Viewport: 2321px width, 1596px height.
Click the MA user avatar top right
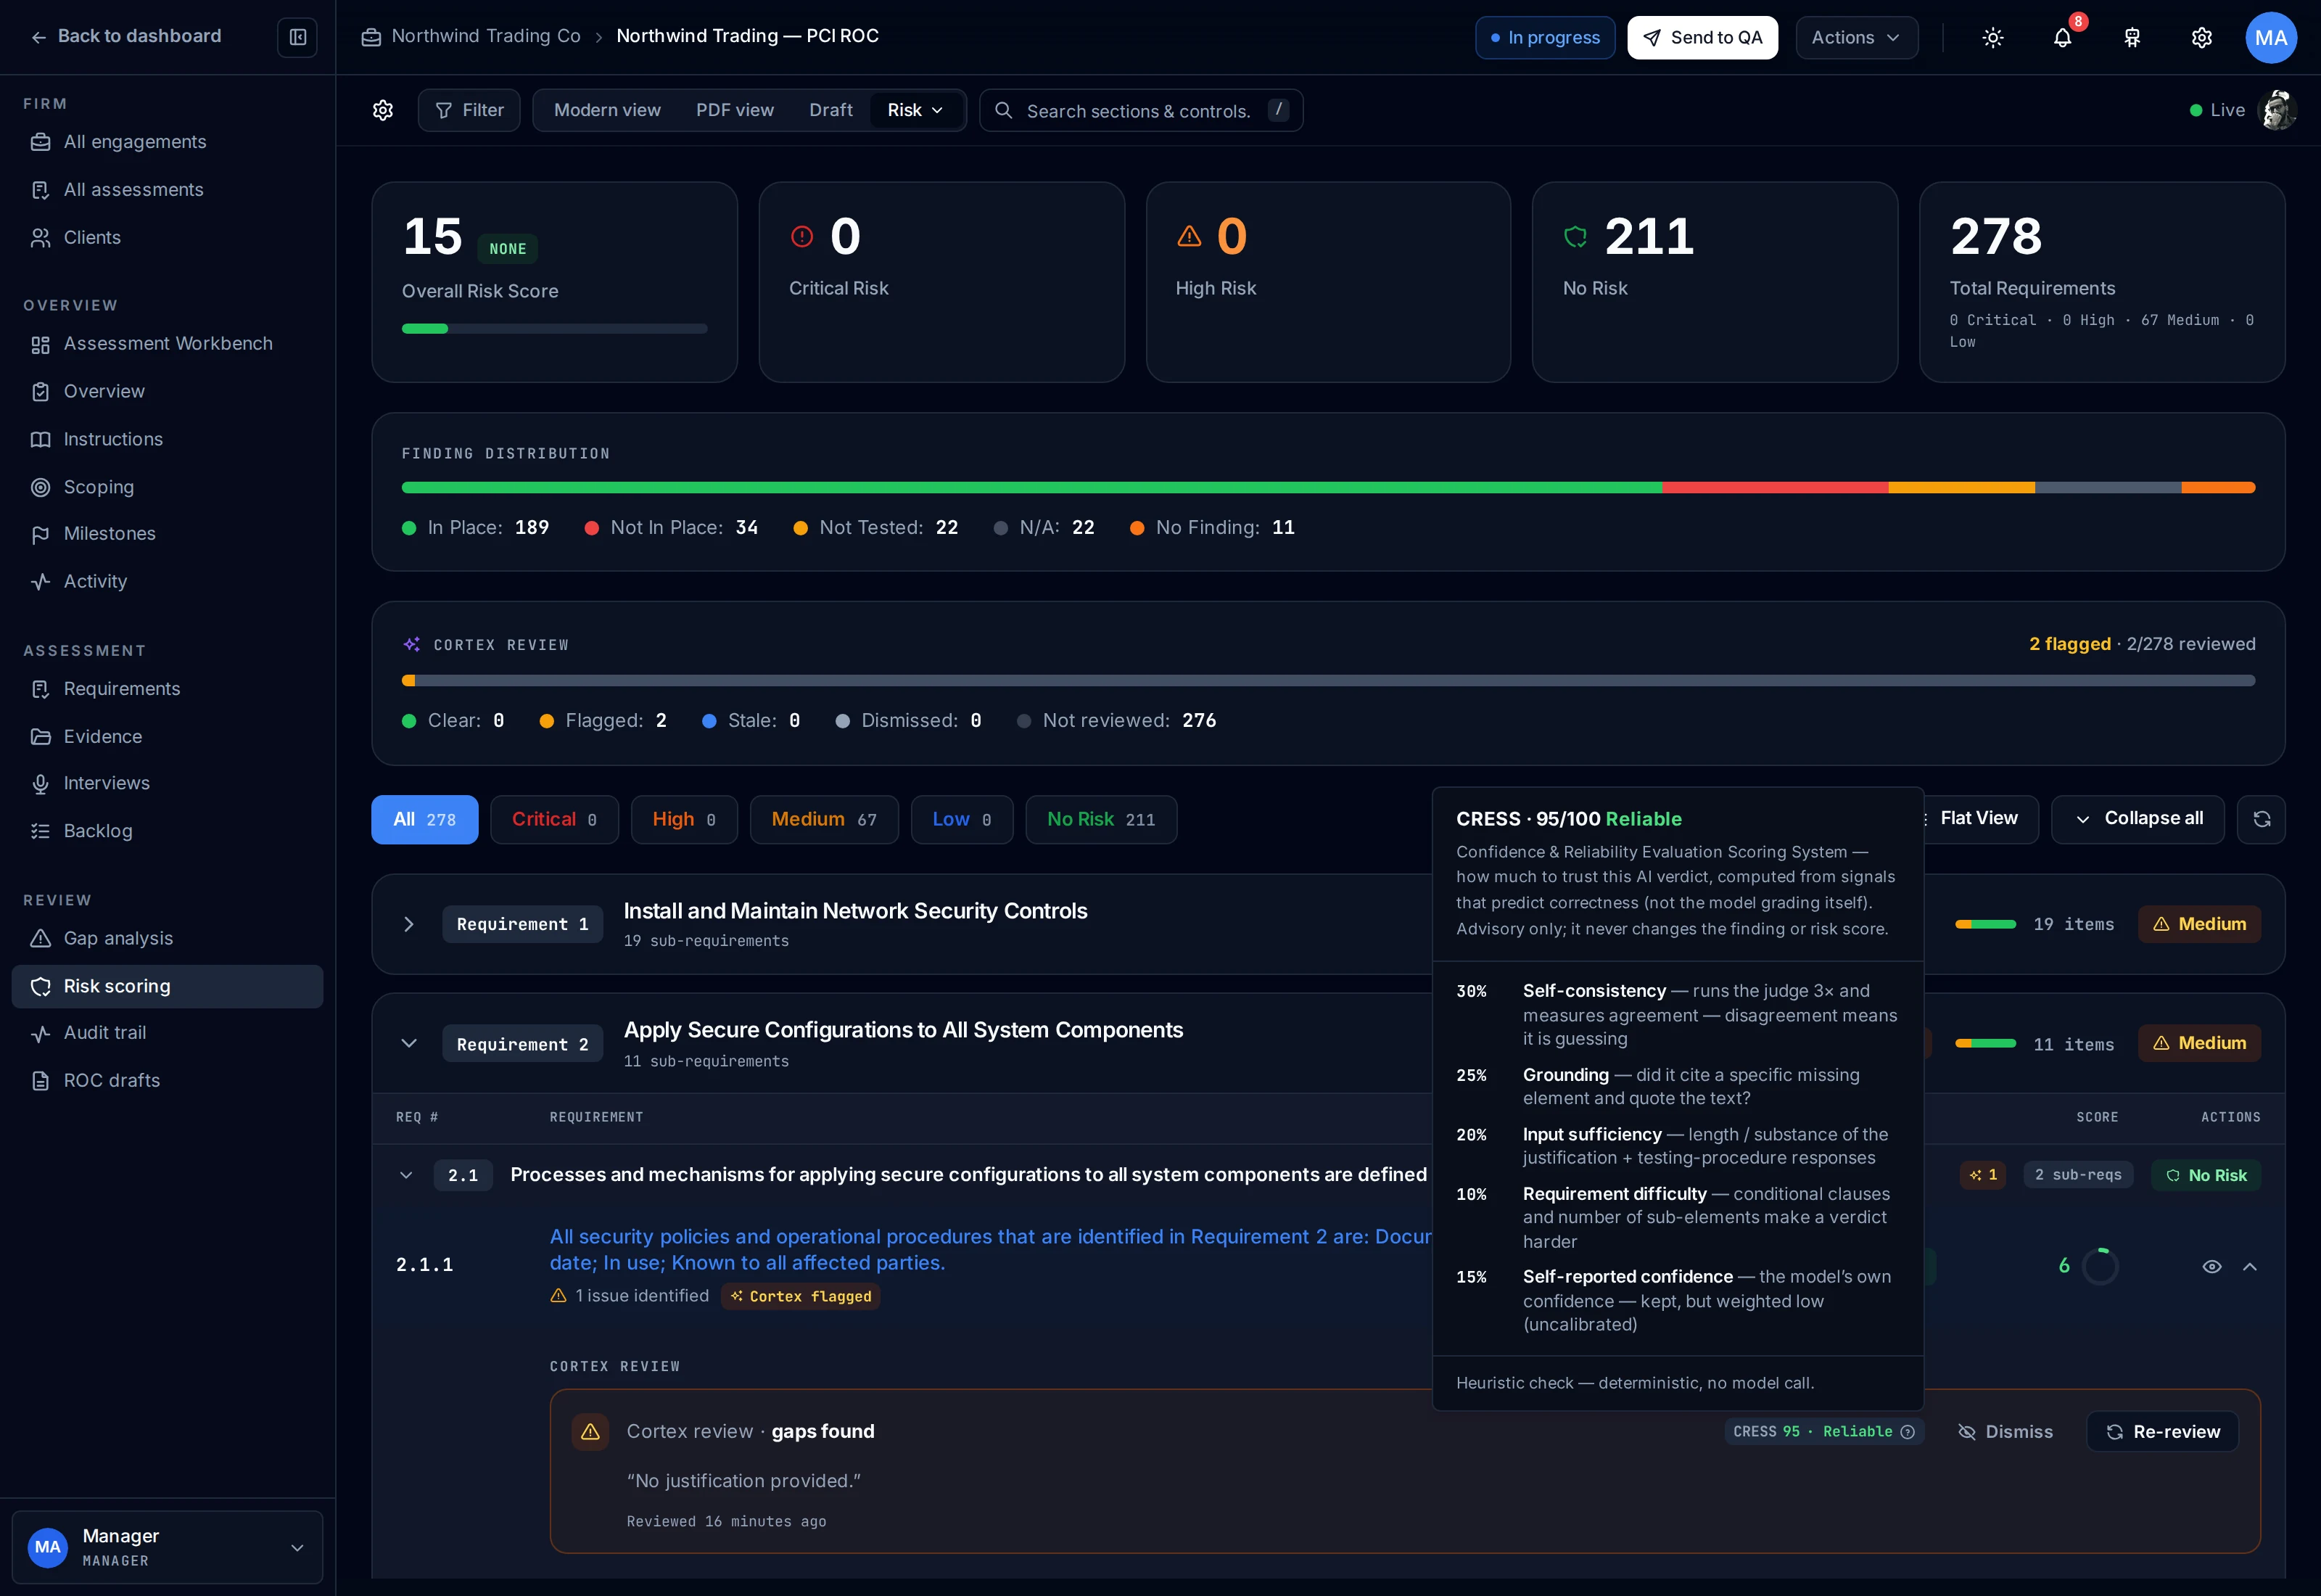[2270, 38]
